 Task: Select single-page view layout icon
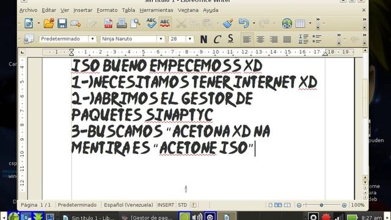point(270,205)
